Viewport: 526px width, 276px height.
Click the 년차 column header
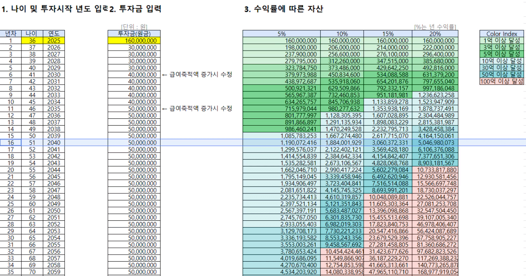click(11, 34)
